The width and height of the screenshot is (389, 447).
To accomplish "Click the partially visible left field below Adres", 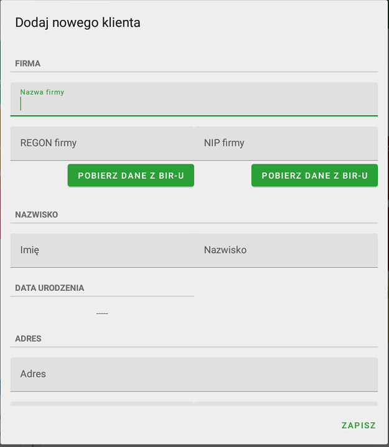I will pos(102,404).
